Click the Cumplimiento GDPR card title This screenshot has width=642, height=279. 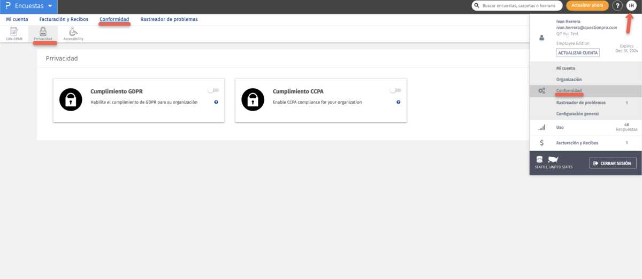pos(117,91)
